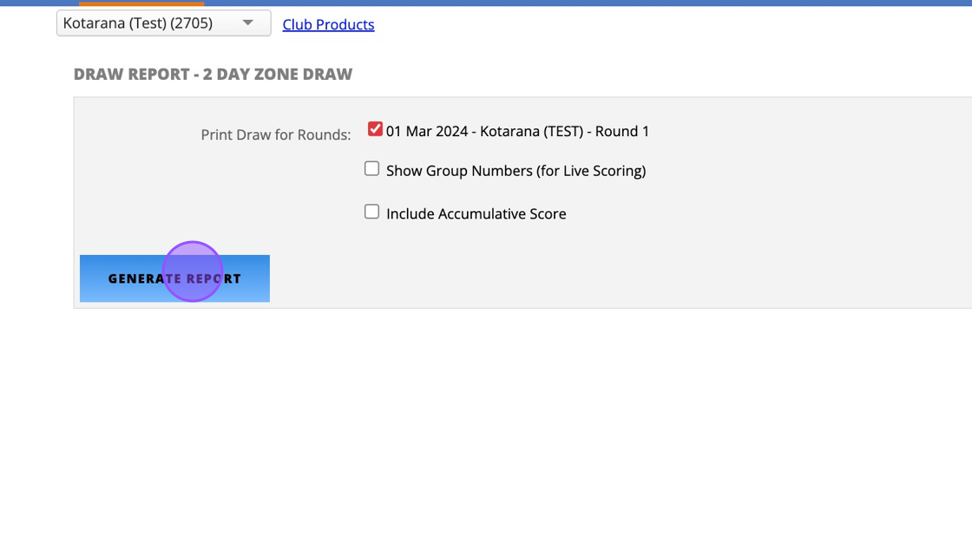Open the Kotarana (Test) (2705) combo box
The width and height of the screenshot is (972, 543).
tap(163, 23)
